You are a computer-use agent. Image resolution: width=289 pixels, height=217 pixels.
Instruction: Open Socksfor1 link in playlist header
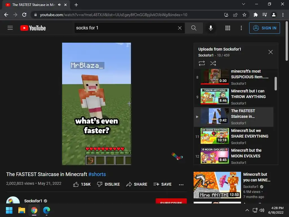(x=206, y=55)
